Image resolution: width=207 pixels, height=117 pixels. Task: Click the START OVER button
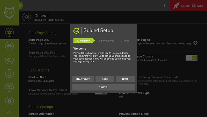coord(83,79)
